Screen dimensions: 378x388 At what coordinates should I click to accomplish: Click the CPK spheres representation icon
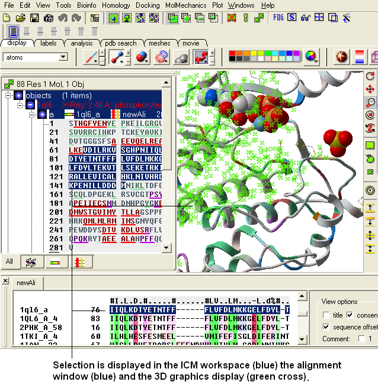(142, 57)
